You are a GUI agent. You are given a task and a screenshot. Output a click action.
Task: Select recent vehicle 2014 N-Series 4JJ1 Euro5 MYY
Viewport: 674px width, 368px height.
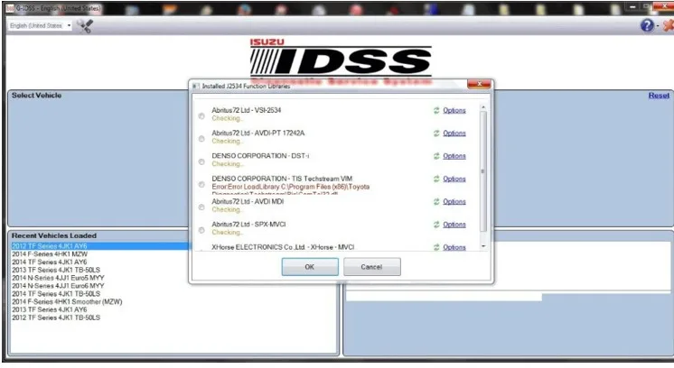pyautogui.click(x=58, y=278)
